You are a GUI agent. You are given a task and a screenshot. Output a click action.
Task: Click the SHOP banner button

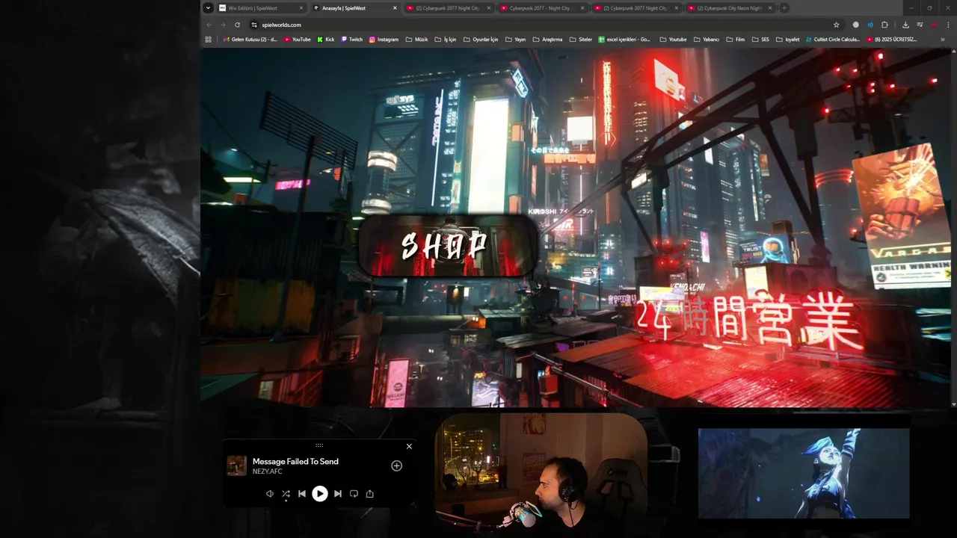[447, 246]
